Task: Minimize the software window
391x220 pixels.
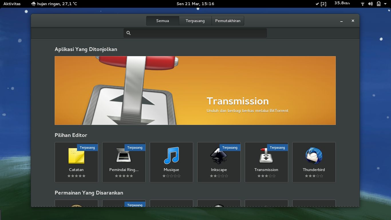Action: tap(341, 21)
